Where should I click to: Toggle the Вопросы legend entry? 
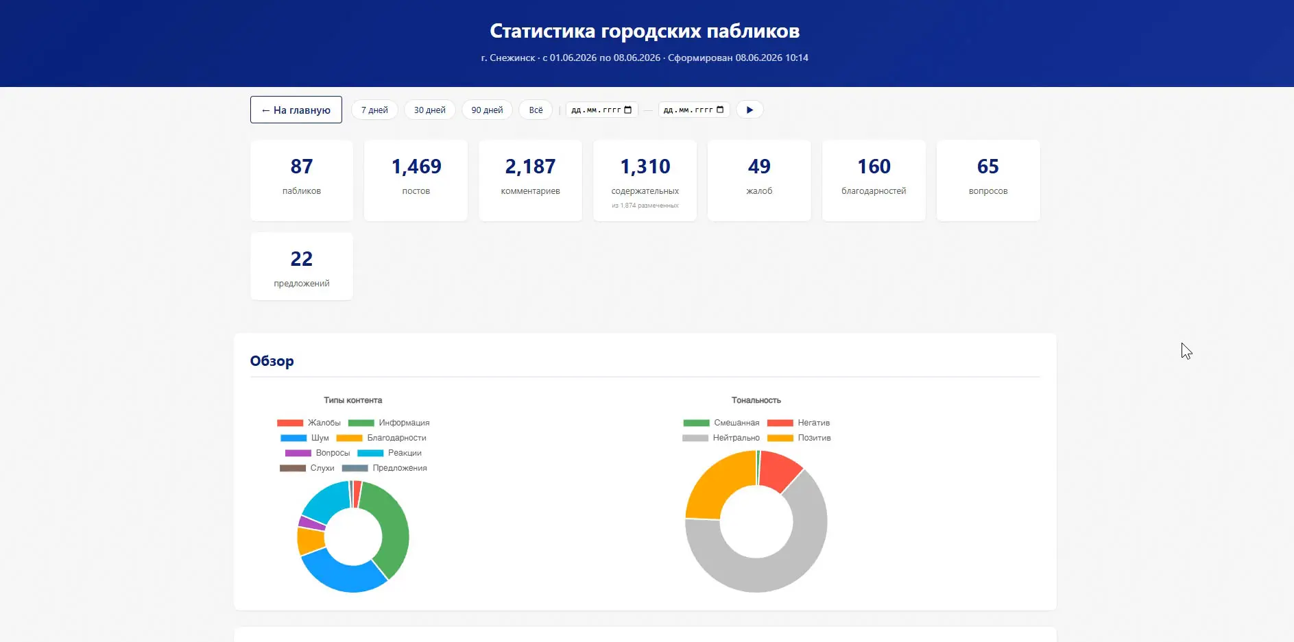coord(317,453)
